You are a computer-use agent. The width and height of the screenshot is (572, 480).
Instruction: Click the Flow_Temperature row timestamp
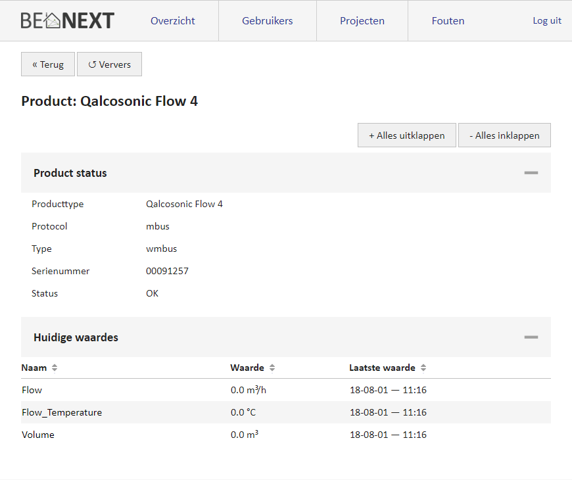click(388, 412)
